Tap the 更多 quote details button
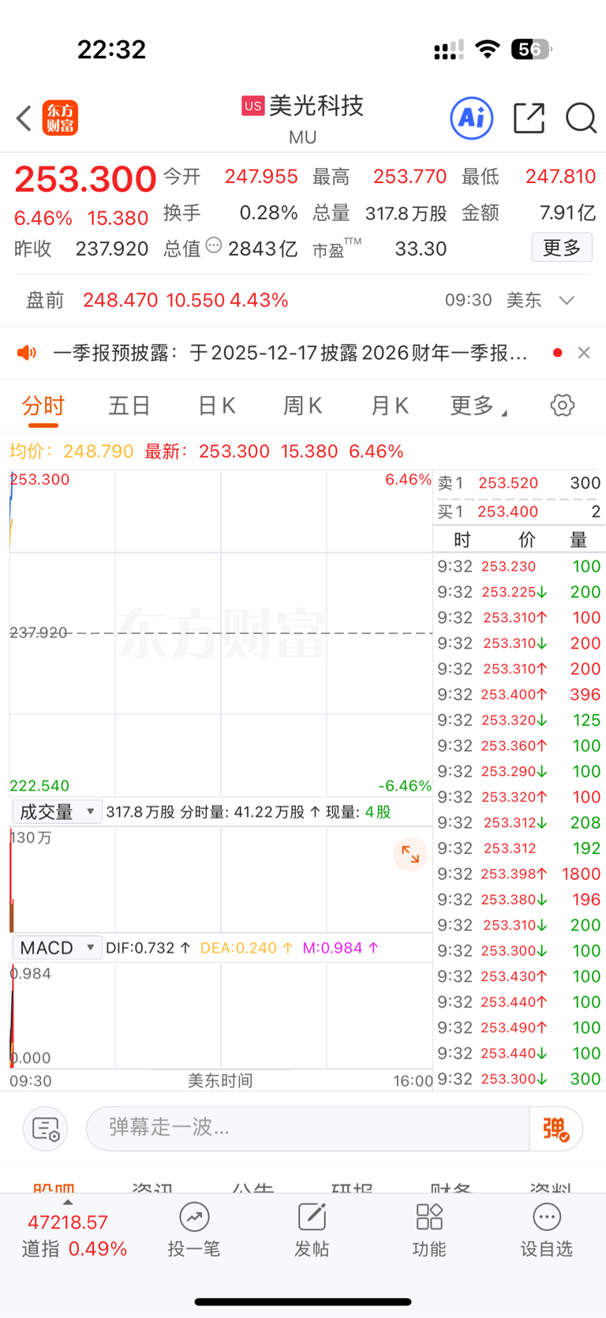The width and height of the screenshot is (606, 1318). click(x=562, y=248)
